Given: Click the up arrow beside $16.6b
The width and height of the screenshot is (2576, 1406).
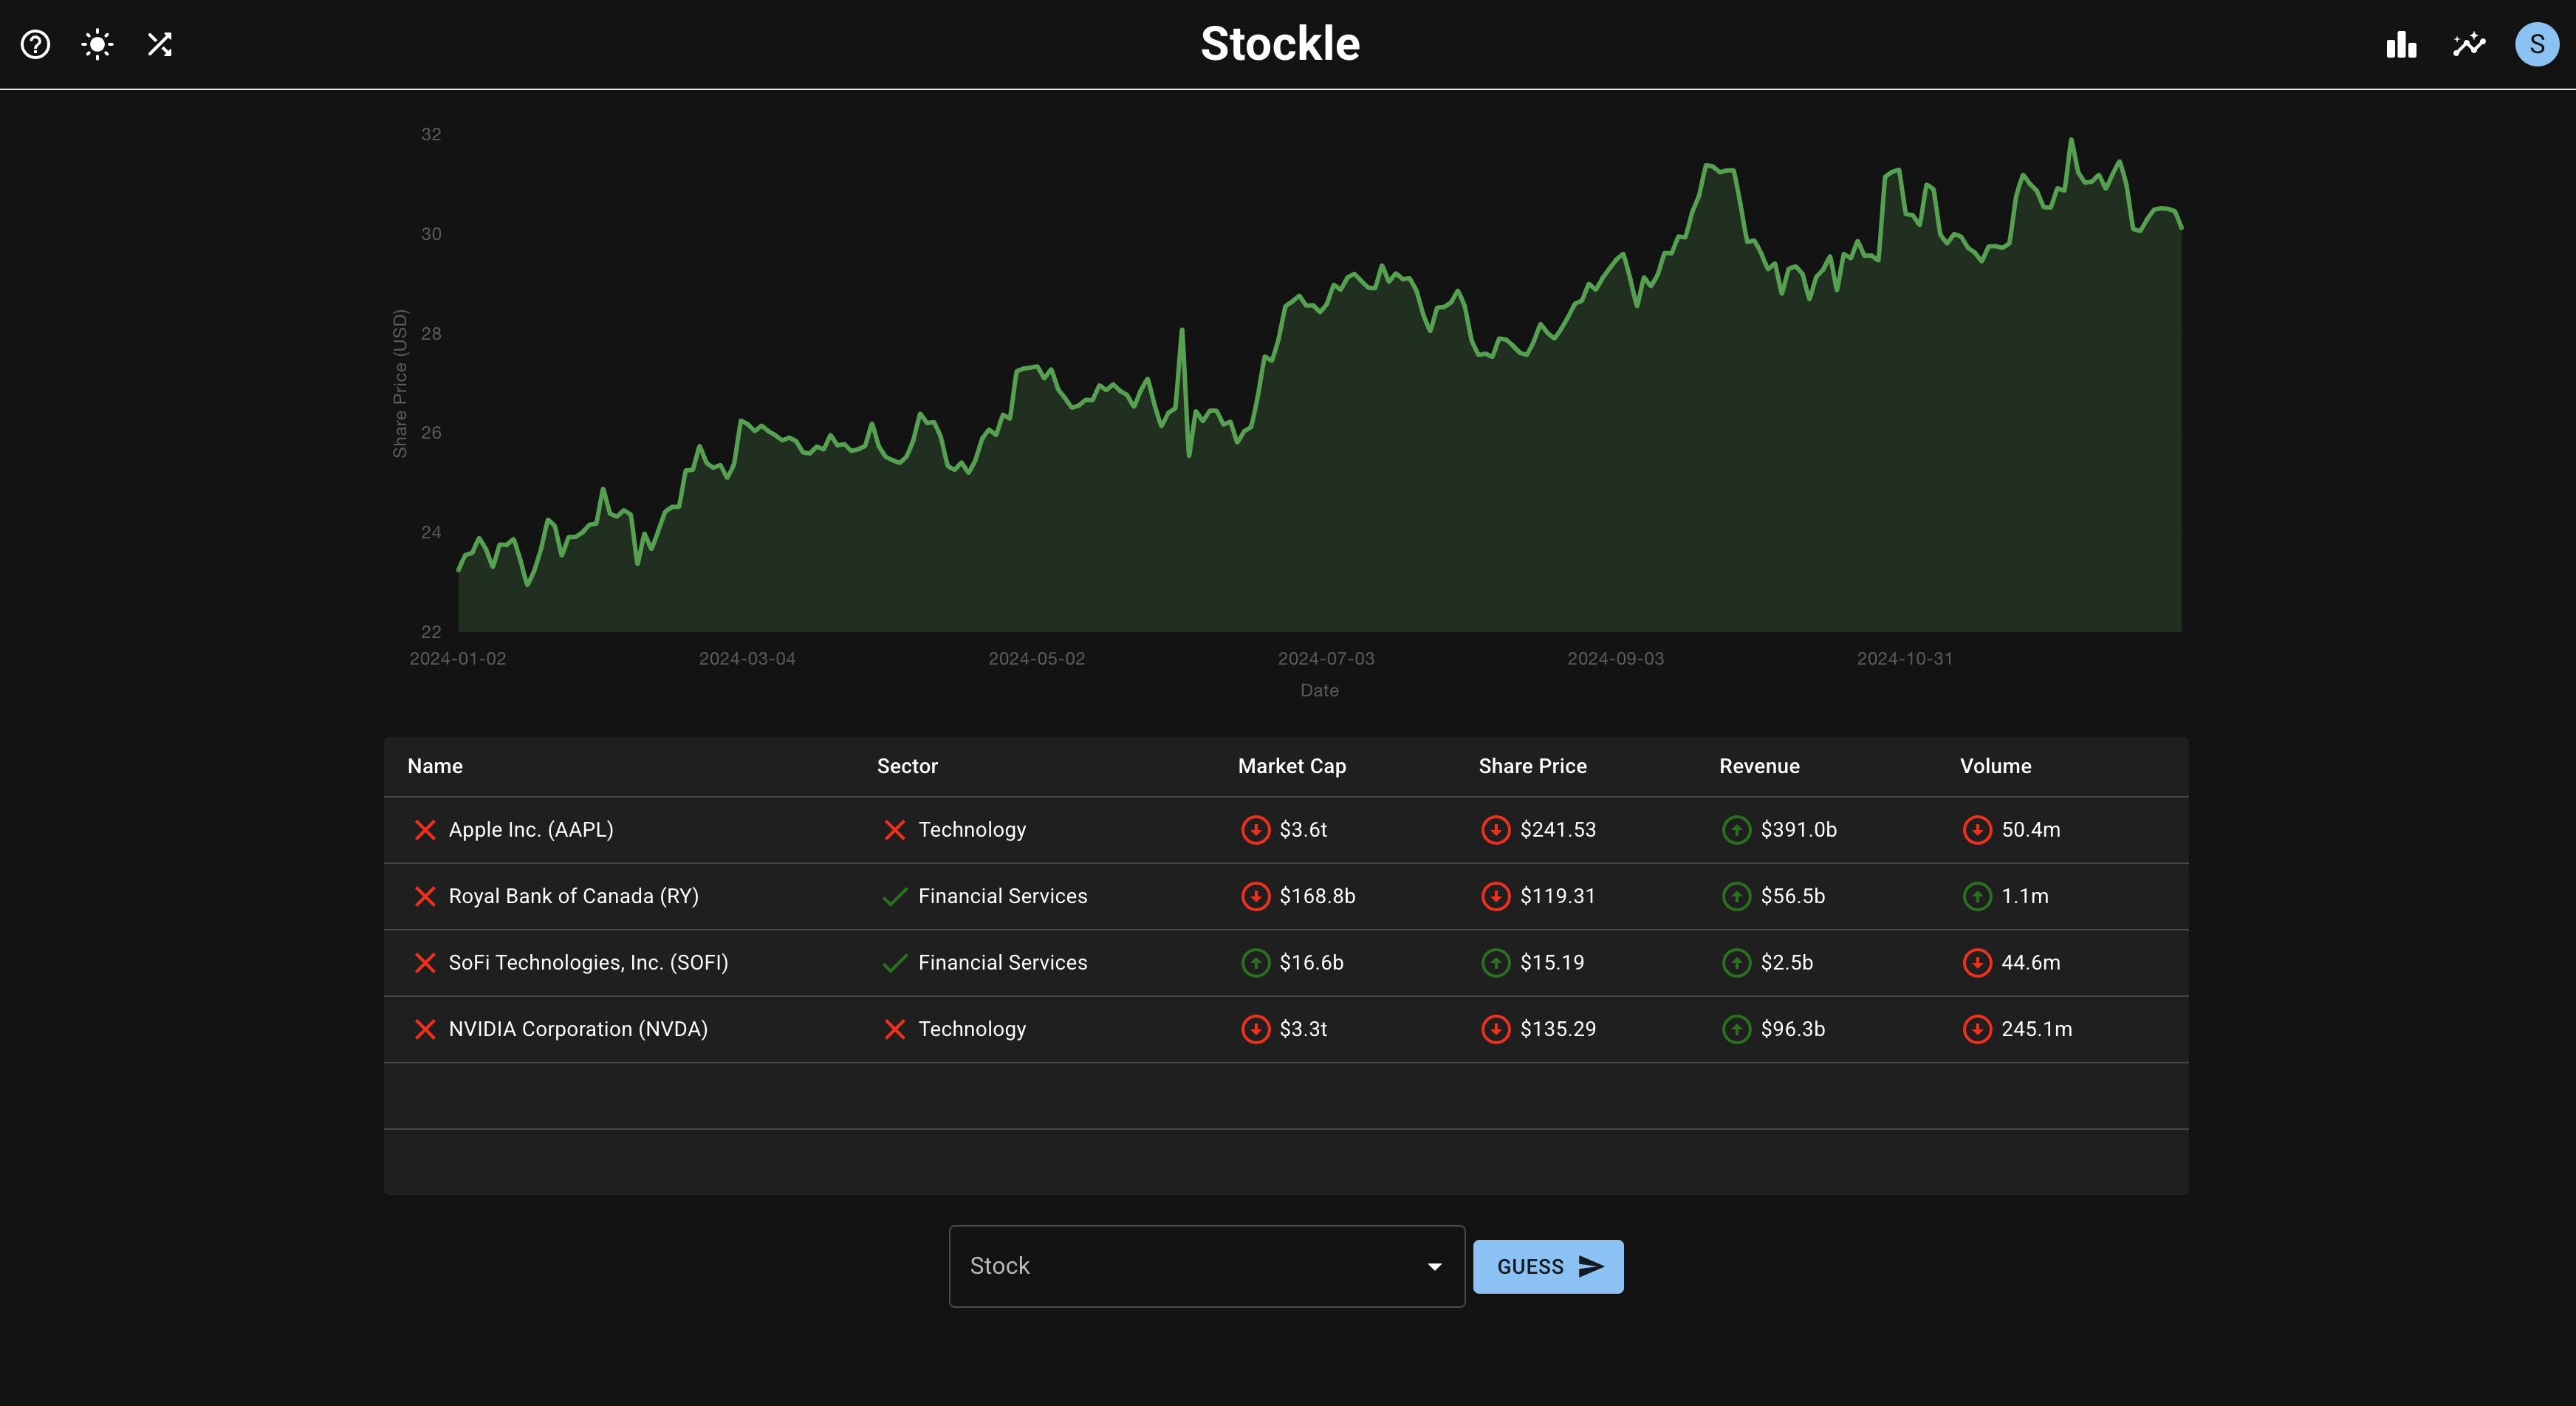Looking at the screenshot, I should 1255,963.
